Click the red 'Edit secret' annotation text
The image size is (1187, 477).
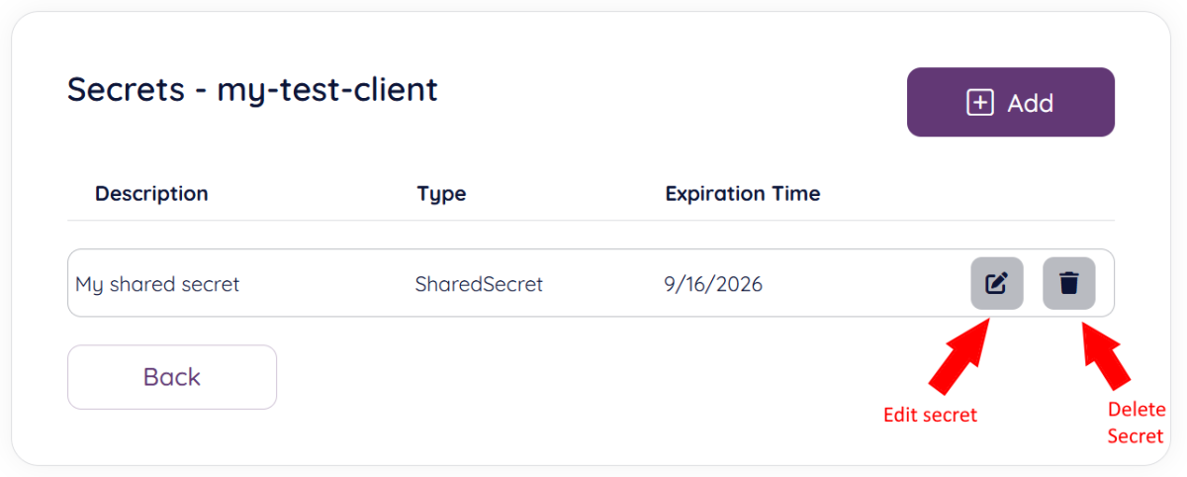tap(930, 416)
